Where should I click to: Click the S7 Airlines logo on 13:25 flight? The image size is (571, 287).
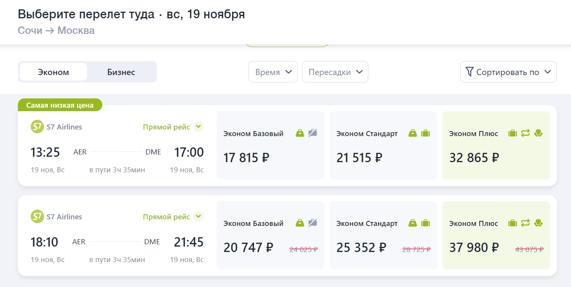[37, 127]
